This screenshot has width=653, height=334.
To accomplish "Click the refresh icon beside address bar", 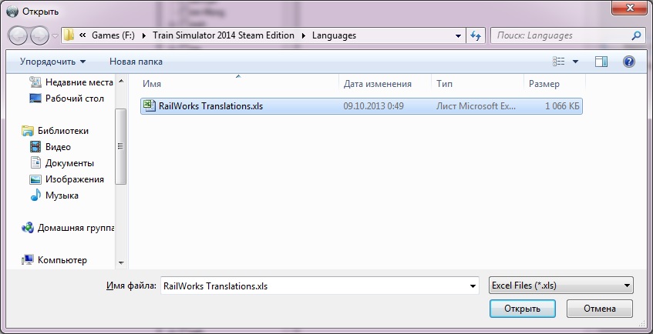I will coord(476,35).
